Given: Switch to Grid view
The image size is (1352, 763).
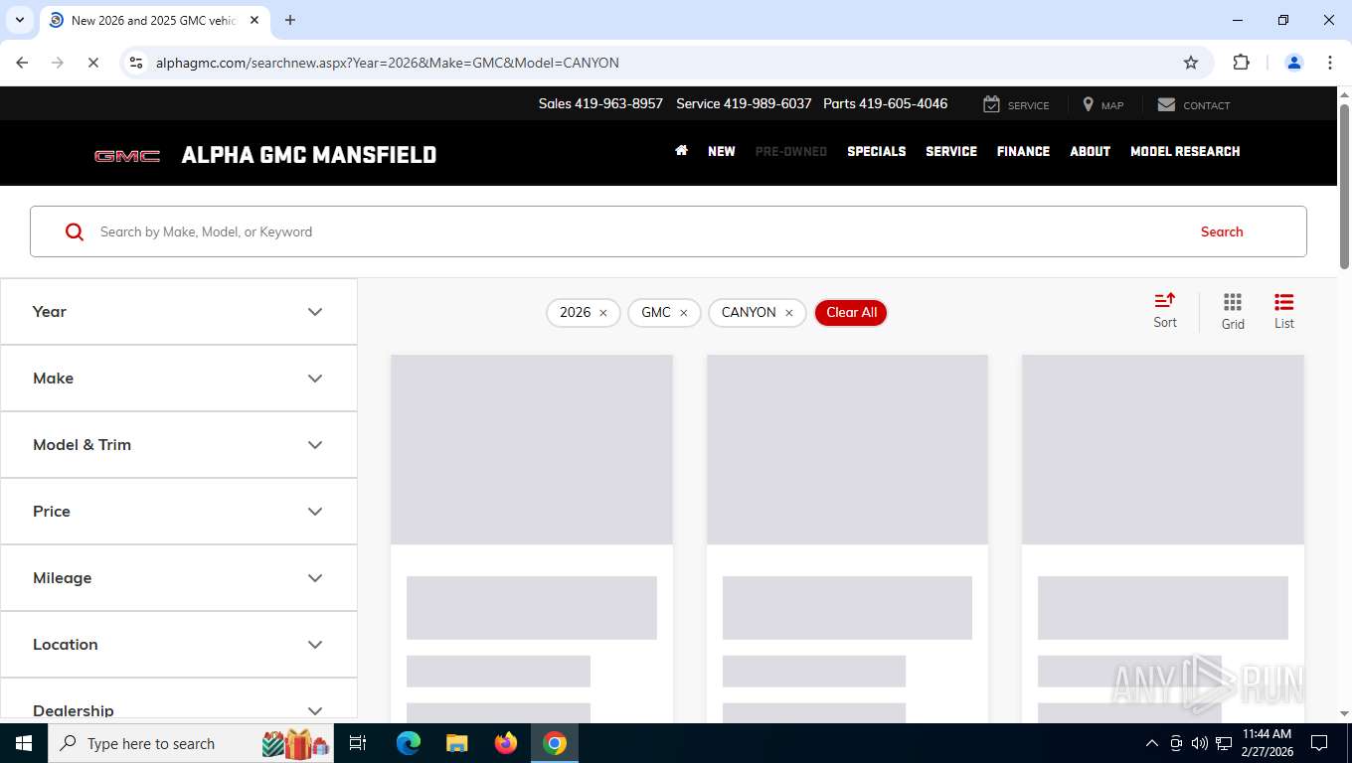Looking at the screenshot, I should (x=1233, y=311).
